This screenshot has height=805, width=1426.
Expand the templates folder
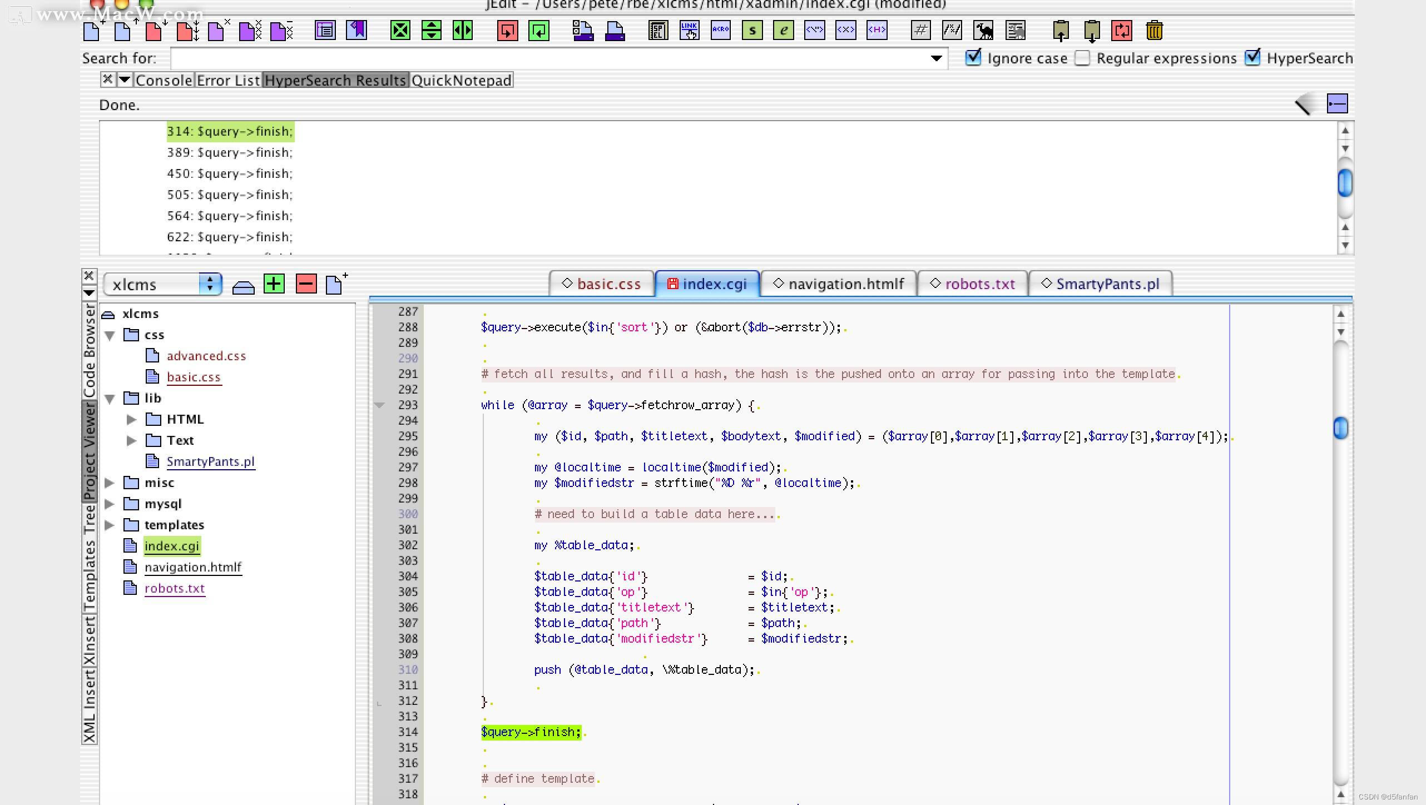tap(110, 525)
